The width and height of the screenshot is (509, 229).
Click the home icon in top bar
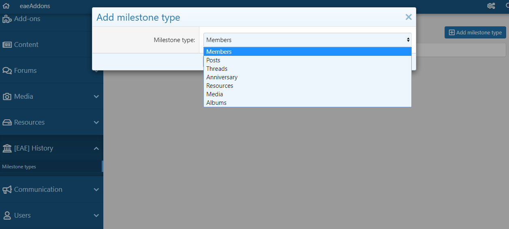(x=6, y=6)
